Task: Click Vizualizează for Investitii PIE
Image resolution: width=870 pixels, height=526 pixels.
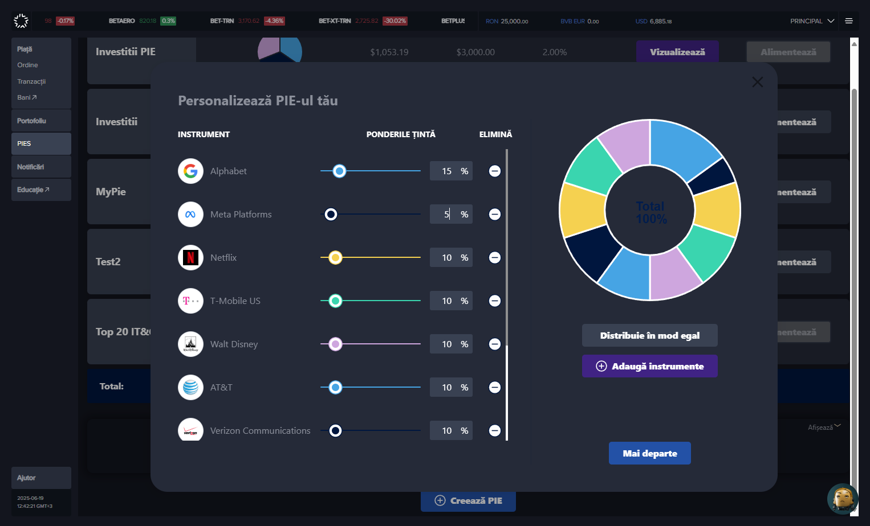Action: tap(677, 52)
